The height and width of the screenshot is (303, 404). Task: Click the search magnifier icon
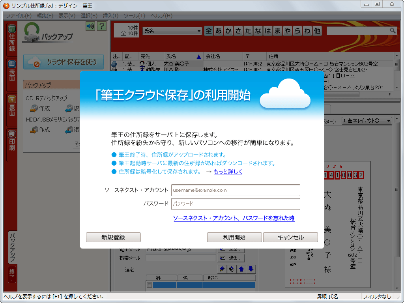pos(393,31)
